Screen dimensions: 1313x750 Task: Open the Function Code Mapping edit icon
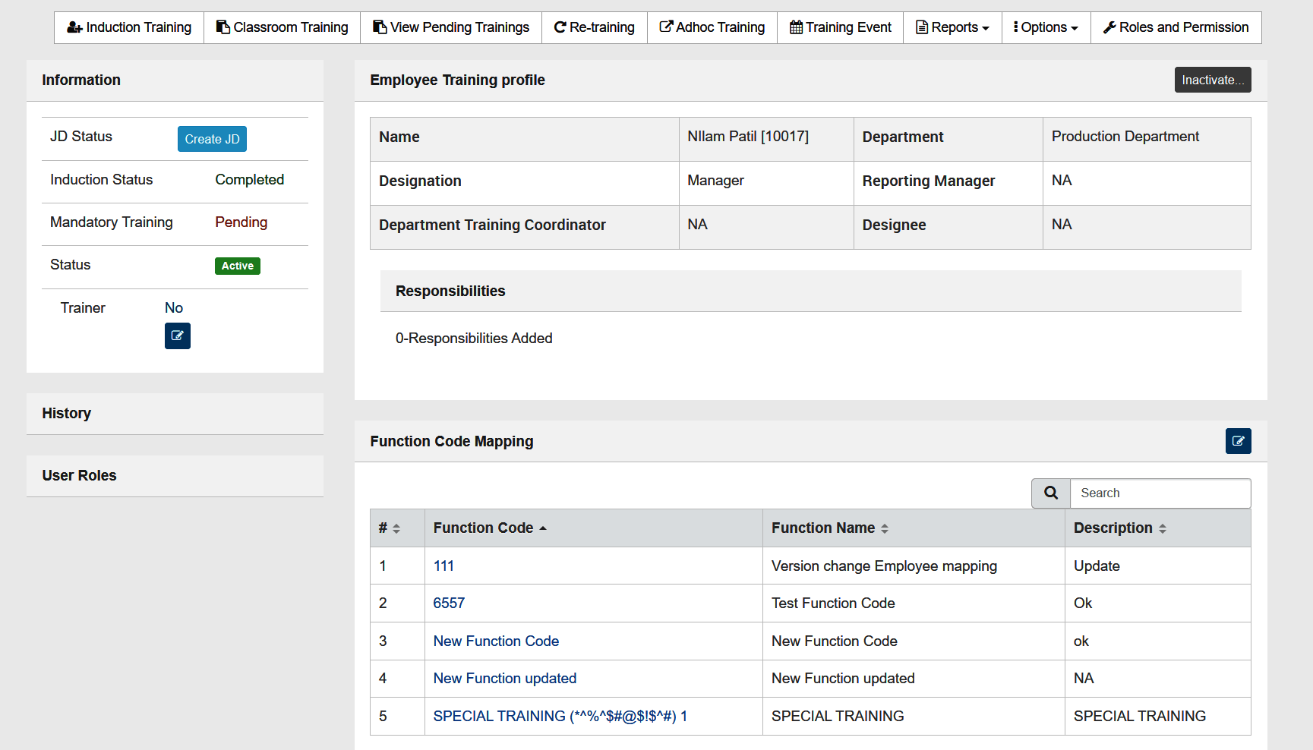coord(1238,441)
